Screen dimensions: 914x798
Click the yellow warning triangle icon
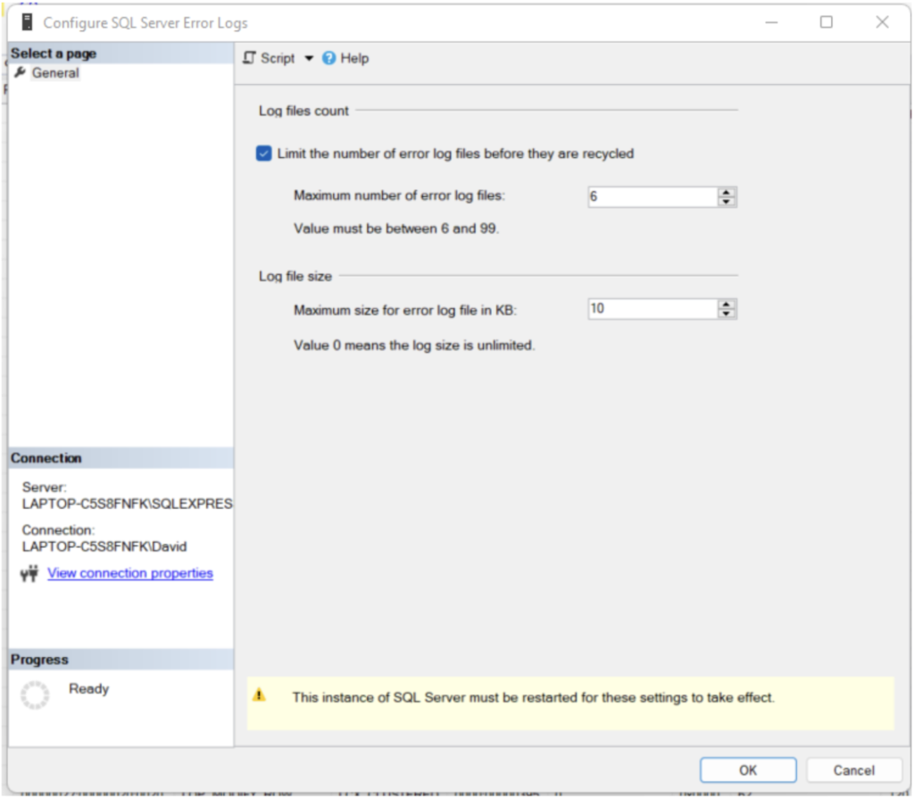tap(259, 694)
